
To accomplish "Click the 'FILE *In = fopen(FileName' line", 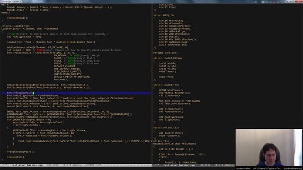I will [x=183, y=154].
